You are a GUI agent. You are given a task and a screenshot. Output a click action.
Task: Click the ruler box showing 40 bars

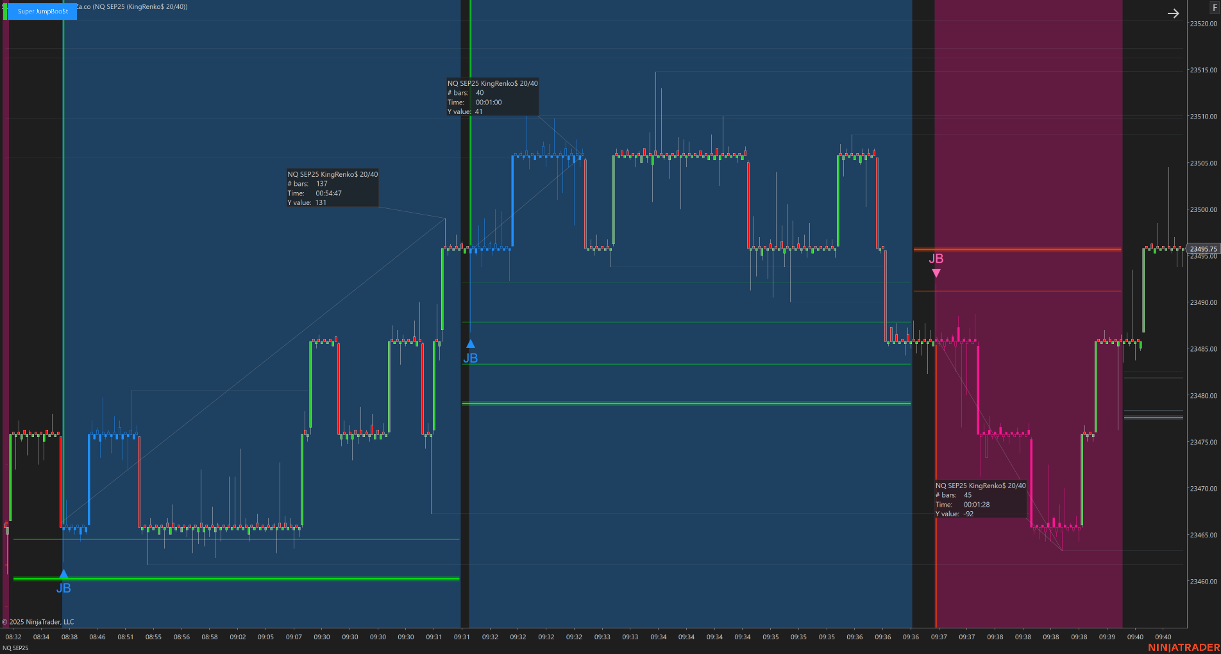[x=493, y=97]
